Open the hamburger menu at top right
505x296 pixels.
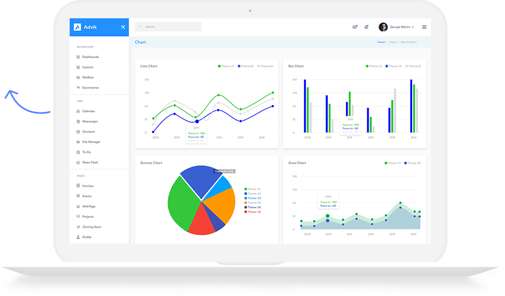424,27
